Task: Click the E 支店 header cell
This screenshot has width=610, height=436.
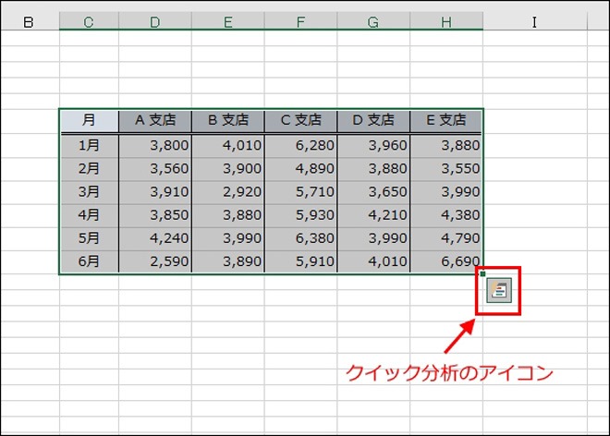Action: pyautogui.click(x=446, y=120)
